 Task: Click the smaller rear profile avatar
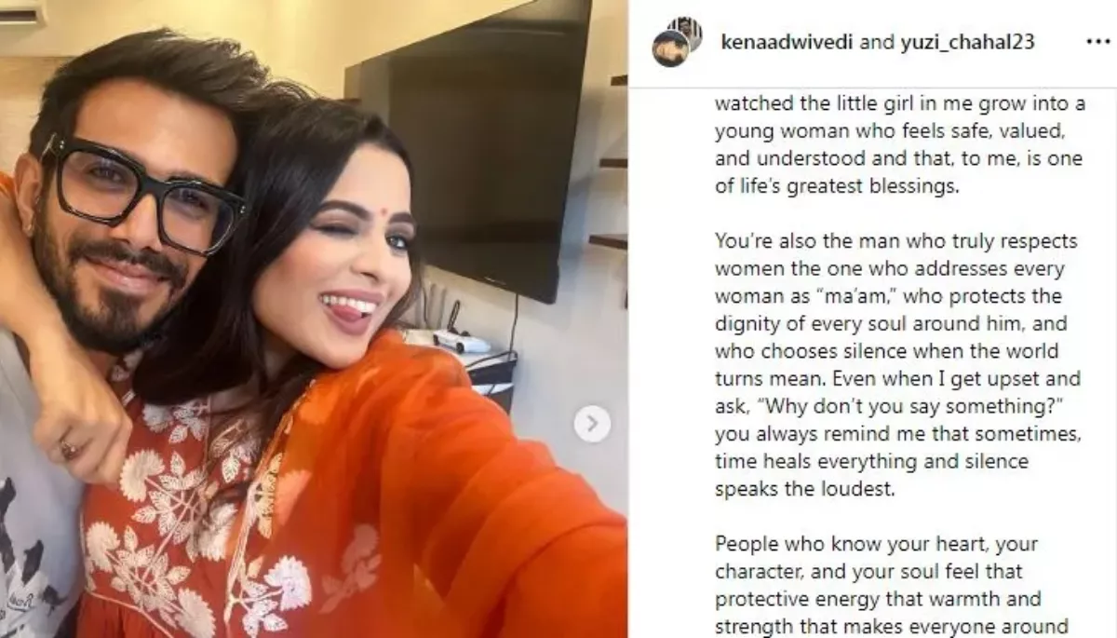(687, 32)
